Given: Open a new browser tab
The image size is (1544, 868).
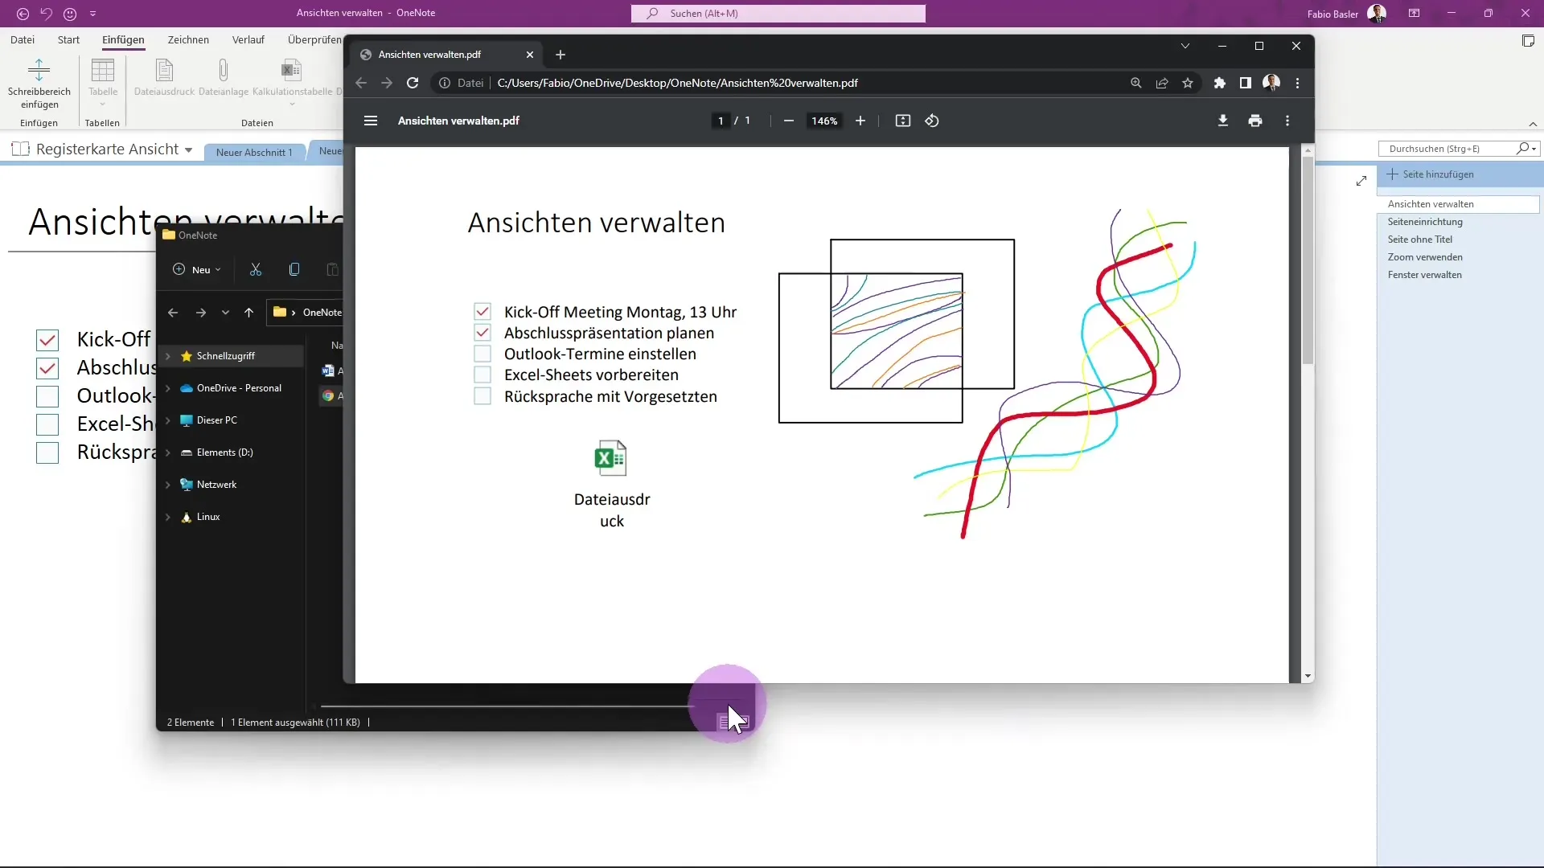Looking at the screenshot, I should point(561,55).
